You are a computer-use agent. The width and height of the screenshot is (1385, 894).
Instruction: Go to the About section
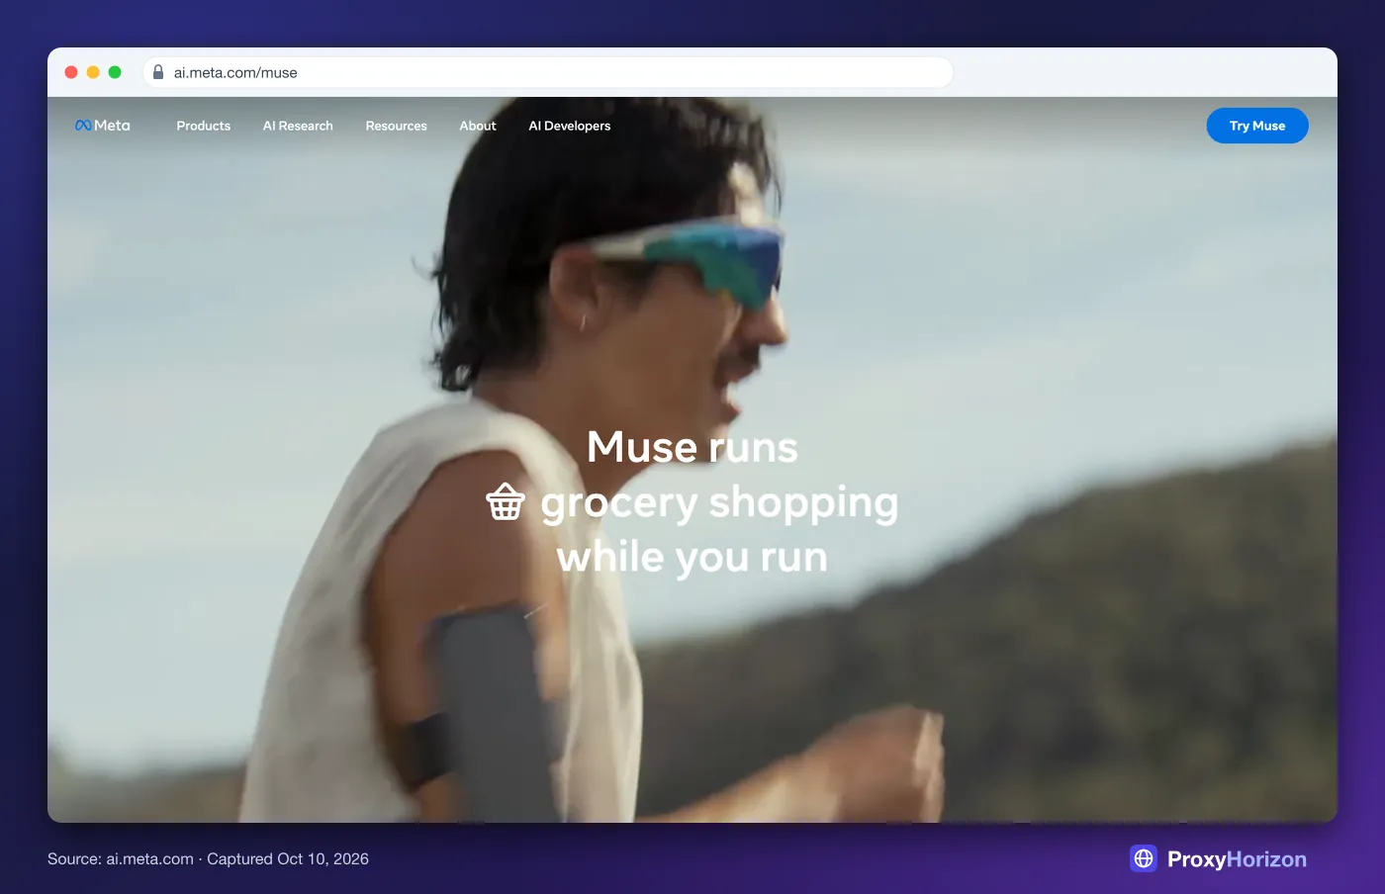coord(478,126)
